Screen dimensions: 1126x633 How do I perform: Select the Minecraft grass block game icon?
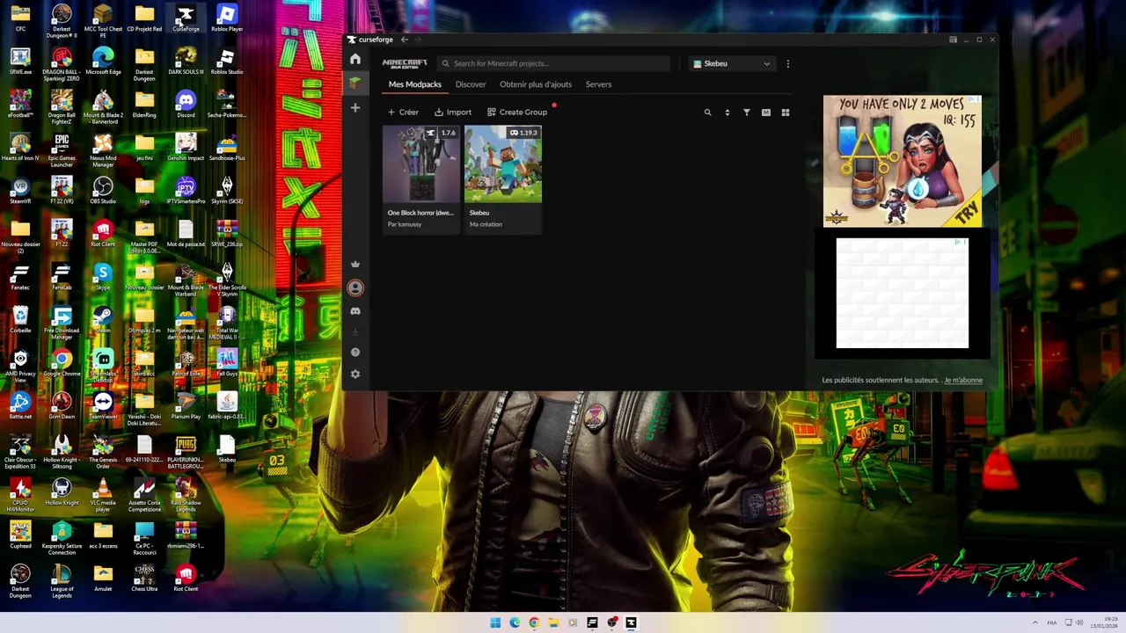[x=355, y=82]
